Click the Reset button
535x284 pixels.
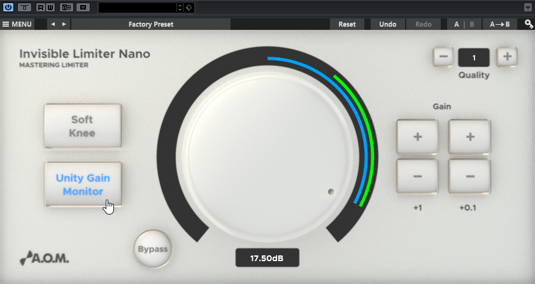[347, 24]
